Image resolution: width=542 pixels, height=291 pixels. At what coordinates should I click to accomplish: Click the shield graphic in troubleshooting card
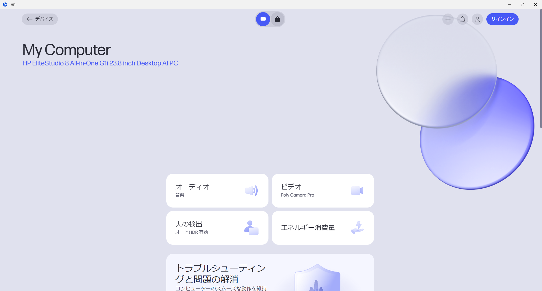coord(317,278)
